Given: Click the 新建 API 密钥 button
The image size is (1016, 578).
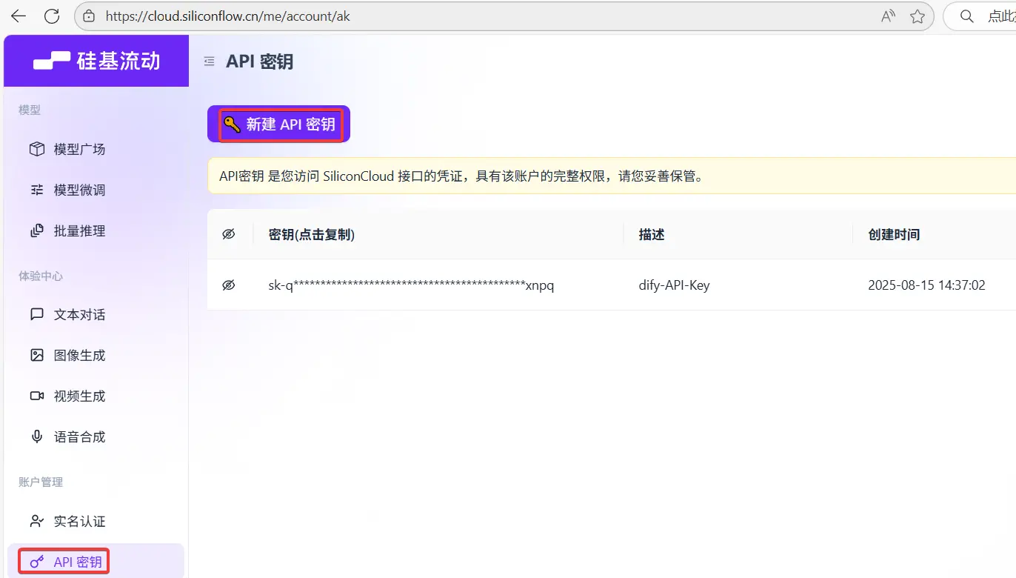Looking at the screenshot, I should pyautogui.click(x=280, y=124).
